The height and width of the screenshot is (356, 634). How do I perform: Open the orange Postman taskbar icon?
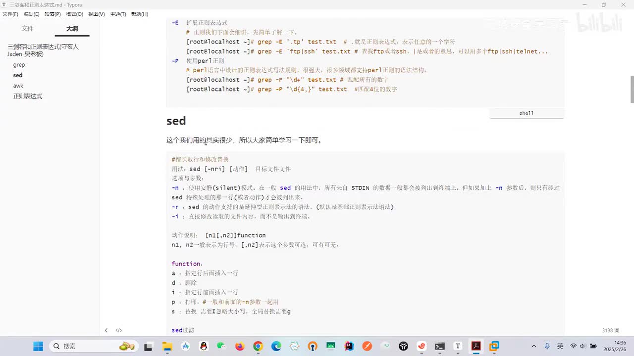click(367, 346)
